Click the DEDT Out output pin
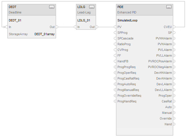The image size is (186, 137). click(57, 27)
